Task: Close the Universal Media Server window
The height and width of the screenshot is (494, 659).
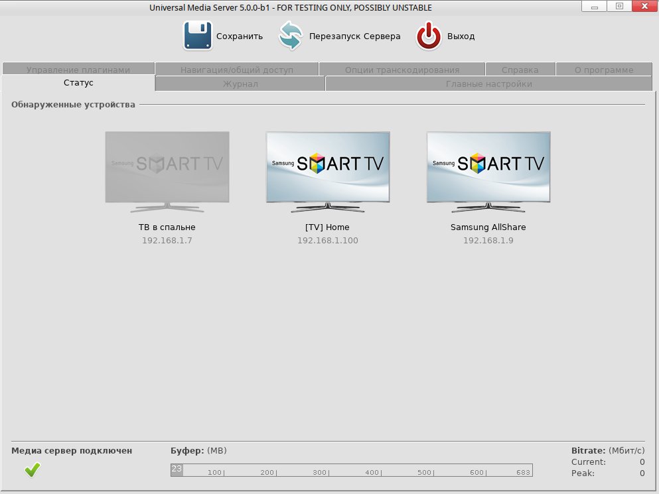Action: coord(644,7)
